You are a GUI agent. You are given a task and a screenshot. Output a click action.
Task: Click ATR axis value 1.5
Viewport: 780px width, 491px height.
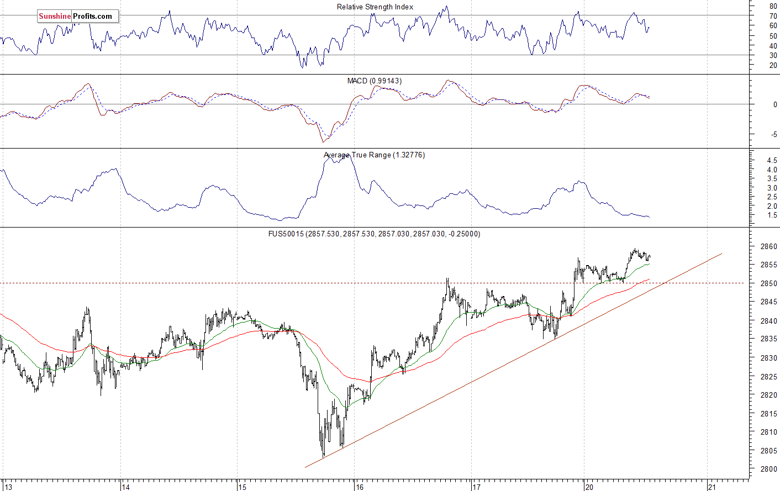coord(772,215)
